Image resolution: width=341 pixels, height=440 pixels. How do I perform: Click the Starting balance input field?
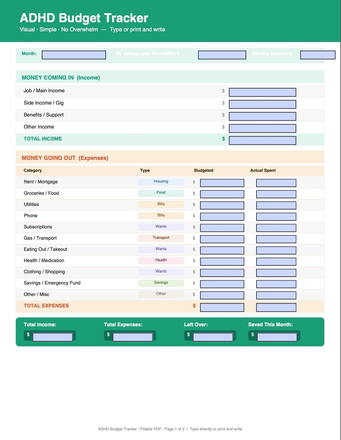tap(318, 55)
